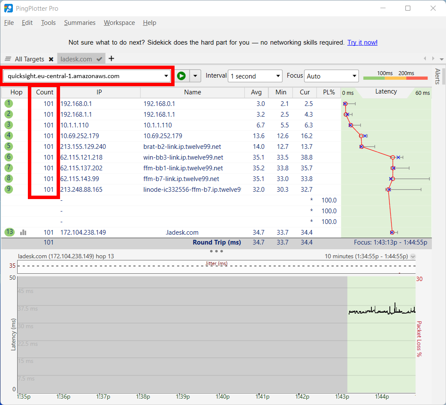Click the hop 1 green circle
The height and width of the screenshot is (405, 446).
click(x=9, y=103)
